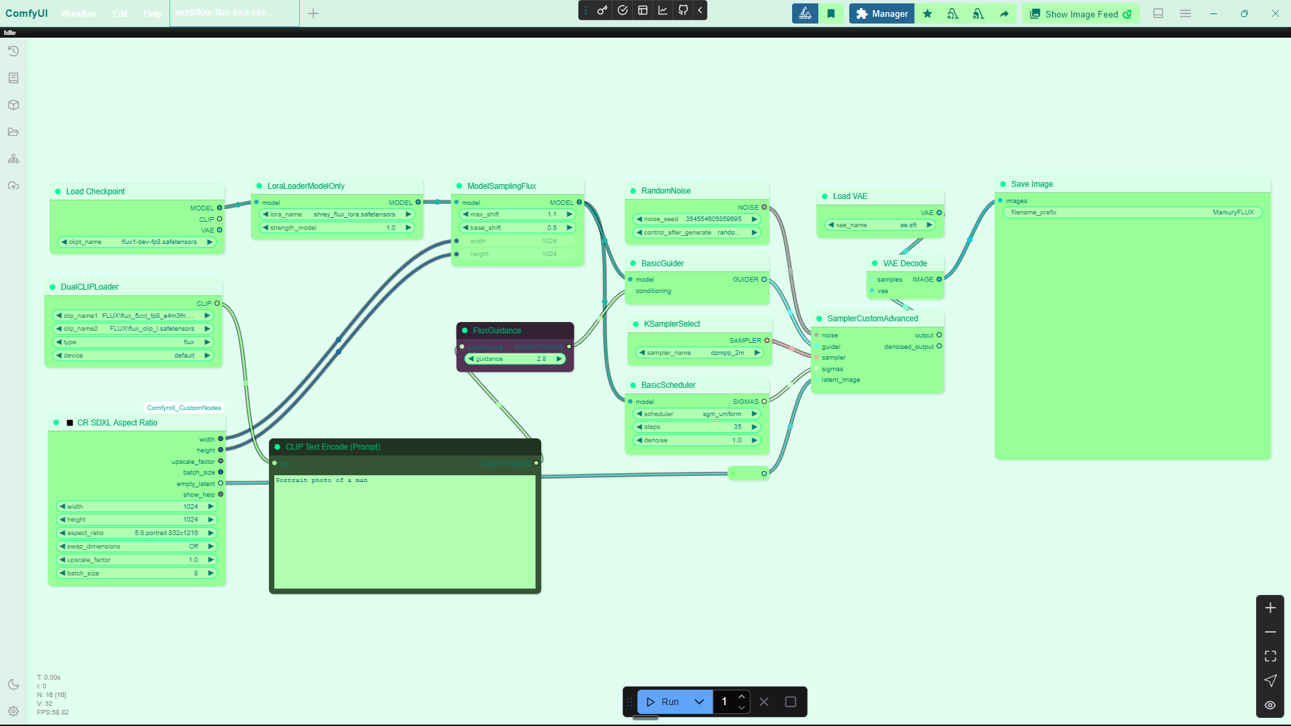Open the Manager button

point(882,13)
